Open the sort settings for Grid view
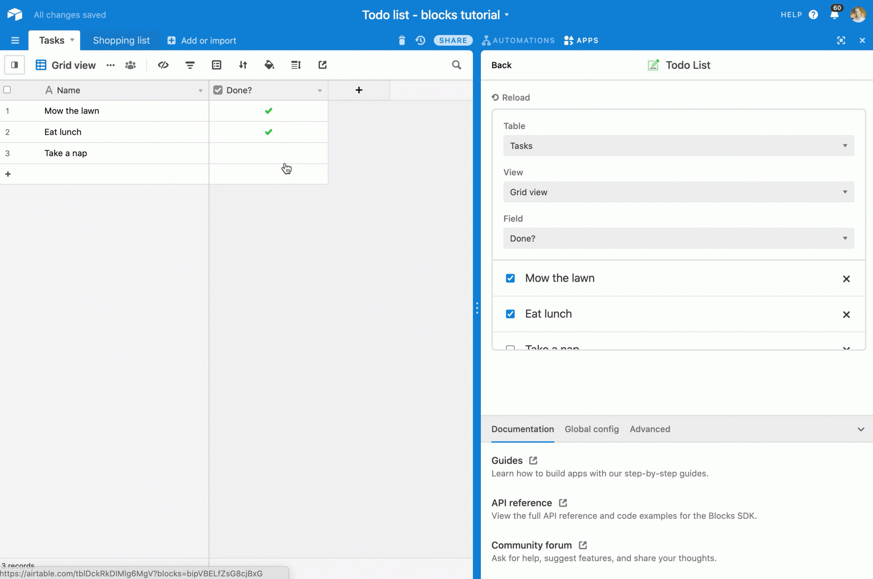 tap(243, 65)
